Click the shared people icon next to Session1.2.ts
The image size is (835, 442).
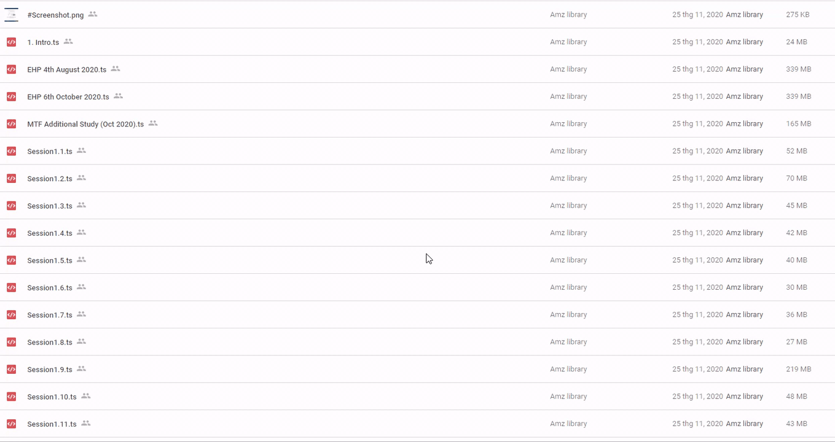(x=81, y=178)
